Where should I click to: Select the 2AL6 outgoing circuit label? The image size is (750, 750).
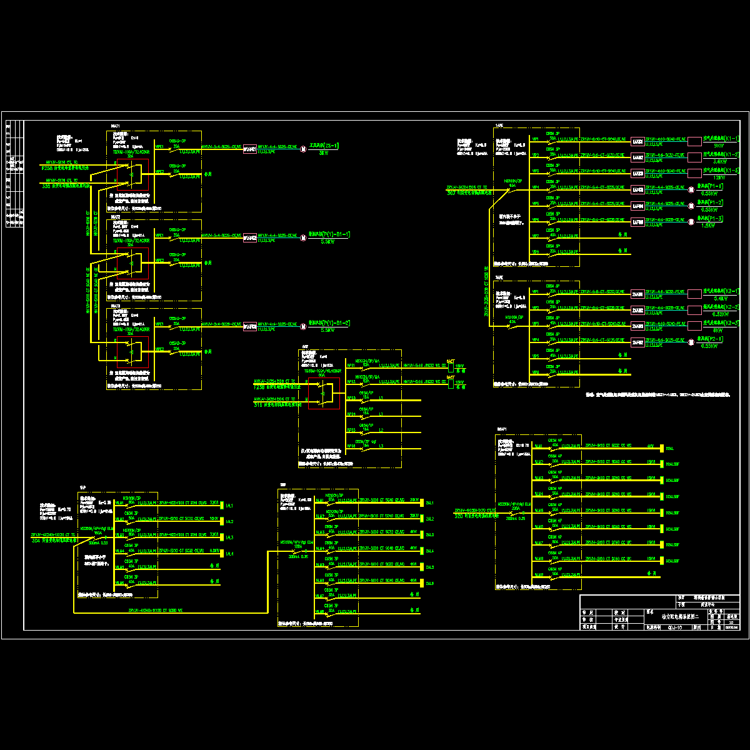click(x=430, y=583)
